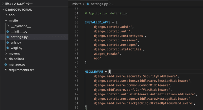The width and height of the screenshot is (203, 110).
Task: Open requirements.txt in the explorer
Action: 21,70
